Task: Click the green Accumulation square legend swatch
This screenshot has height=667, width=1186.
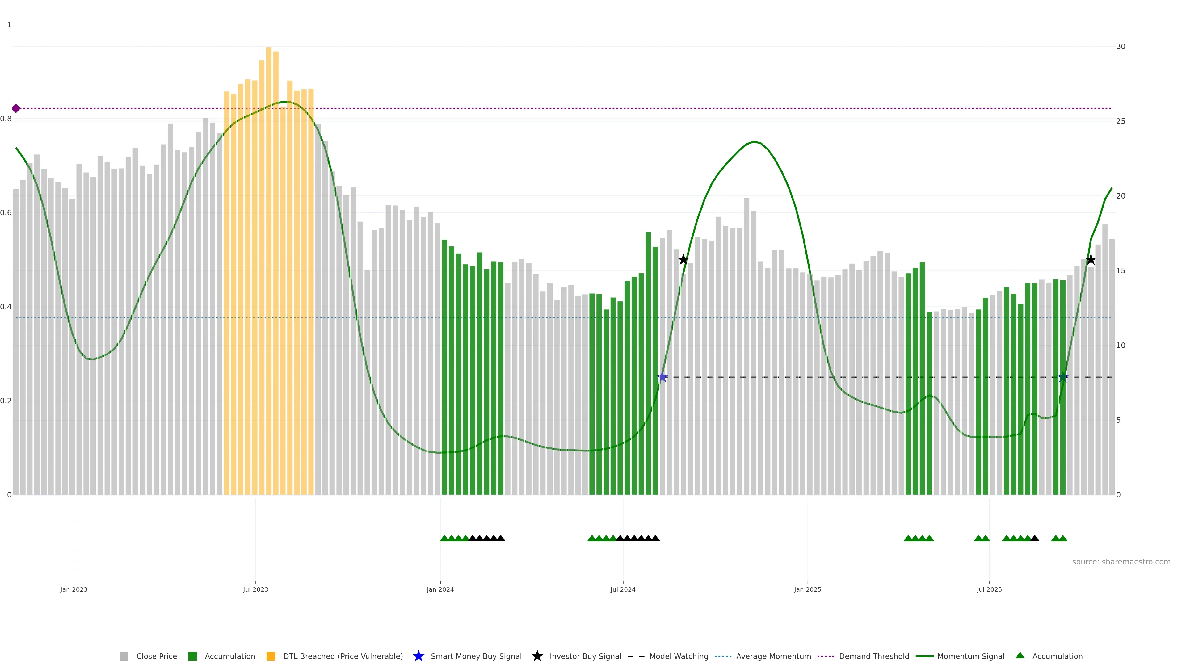Action: (192, 657)
